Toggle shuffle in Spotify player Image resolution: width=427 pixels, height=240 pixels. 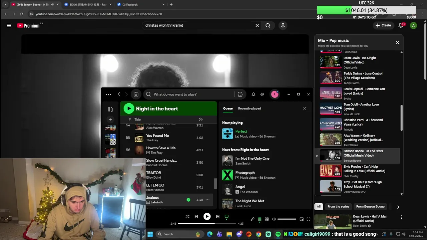[x=187, y=216]
